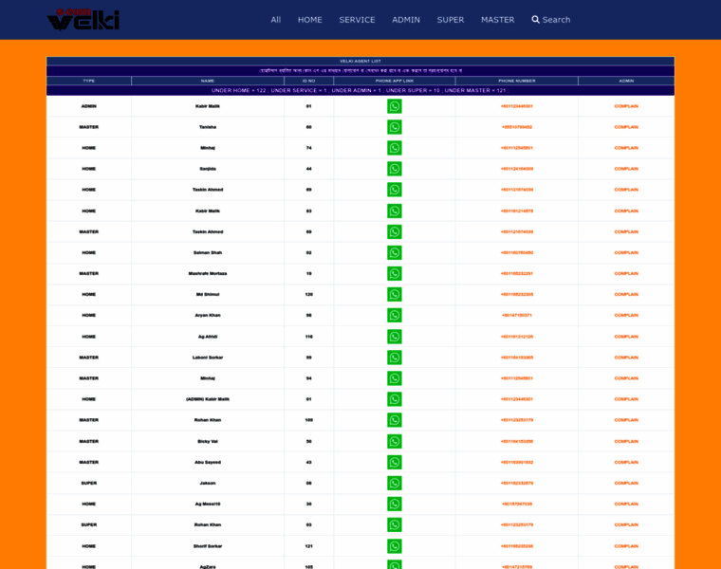Open WhatsApp chat with Sanjida

tap(394, 169)
